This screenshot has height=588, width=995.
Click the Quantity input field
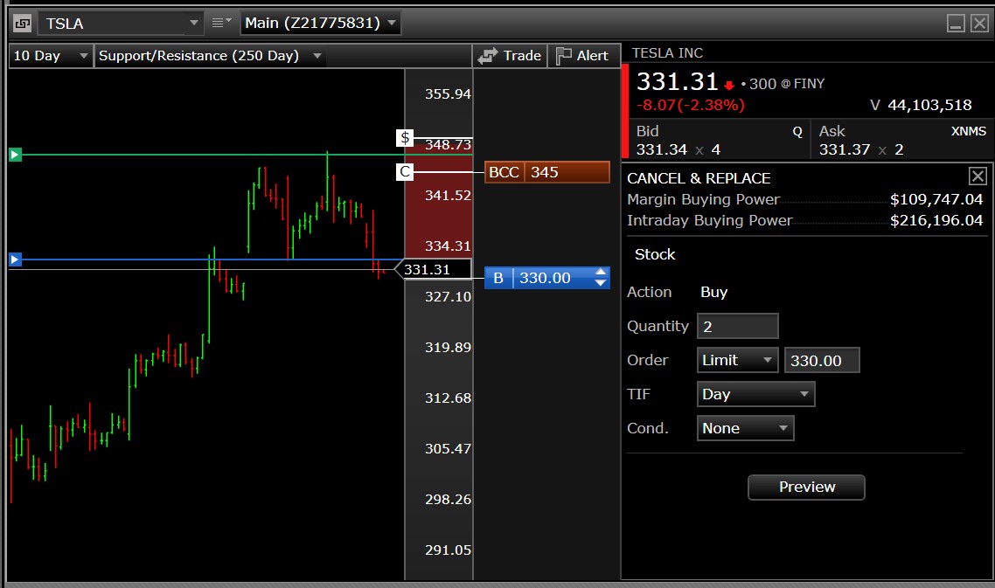coord(737,326)
